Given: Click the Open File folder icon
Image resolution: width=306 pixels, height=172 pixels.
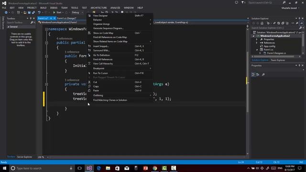Looking at the screenshot, I should pos(25,12).
